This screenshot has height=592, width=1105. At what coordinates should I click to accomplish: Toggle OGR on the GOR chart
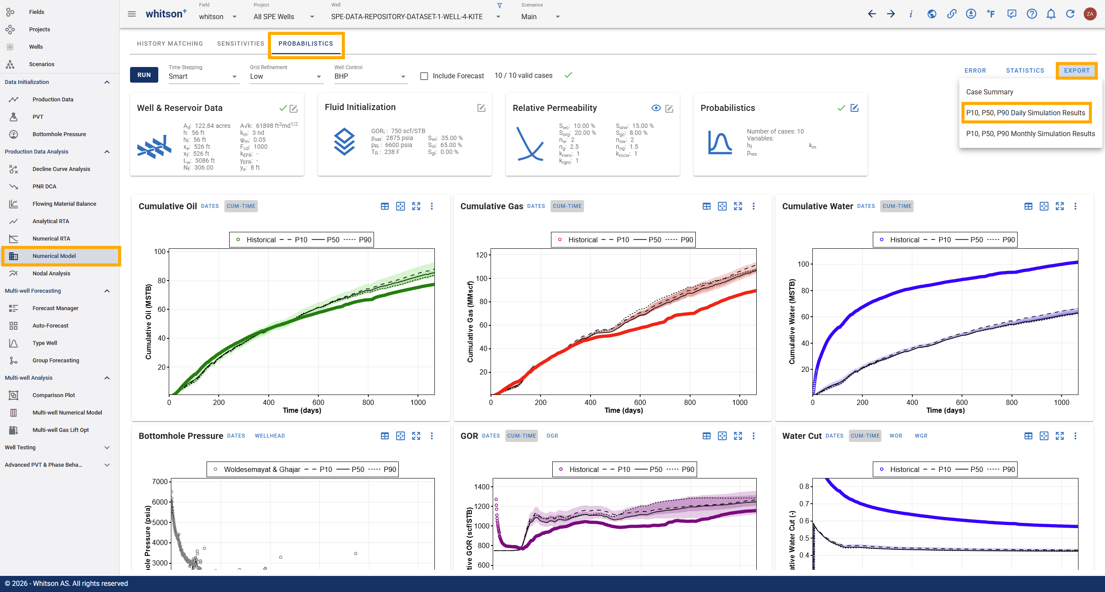point(552,436)
